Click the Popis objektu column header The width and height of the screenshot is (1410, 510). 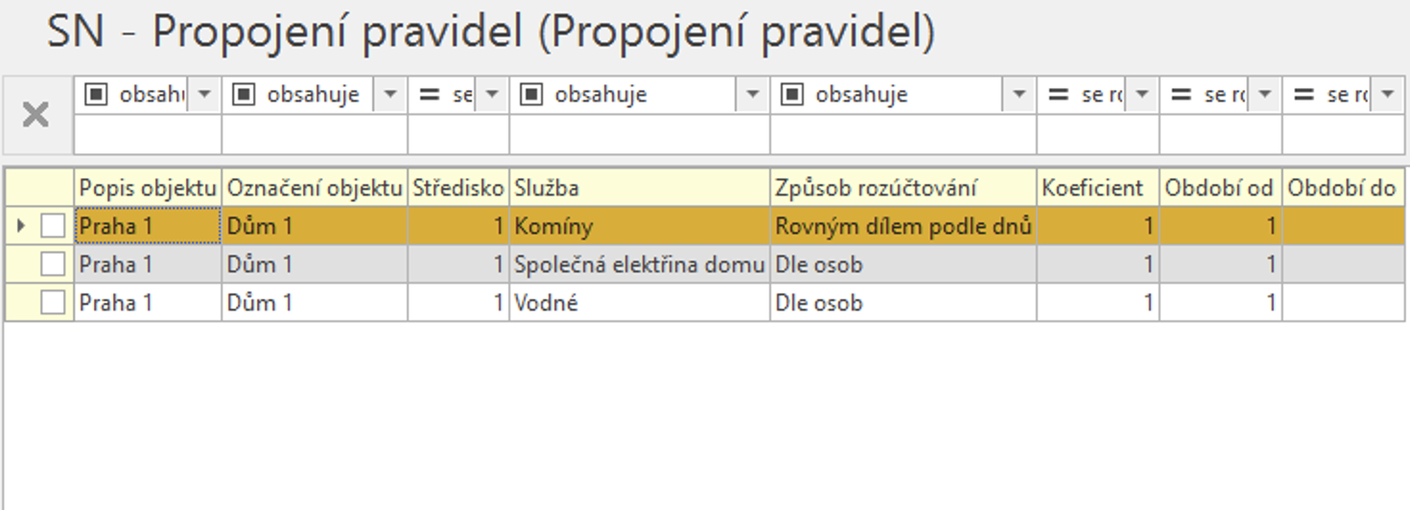[148, 188]
